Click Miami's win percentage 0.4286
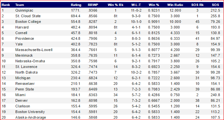Viewport: 224px width, 120px height. [x=154, y=95]
